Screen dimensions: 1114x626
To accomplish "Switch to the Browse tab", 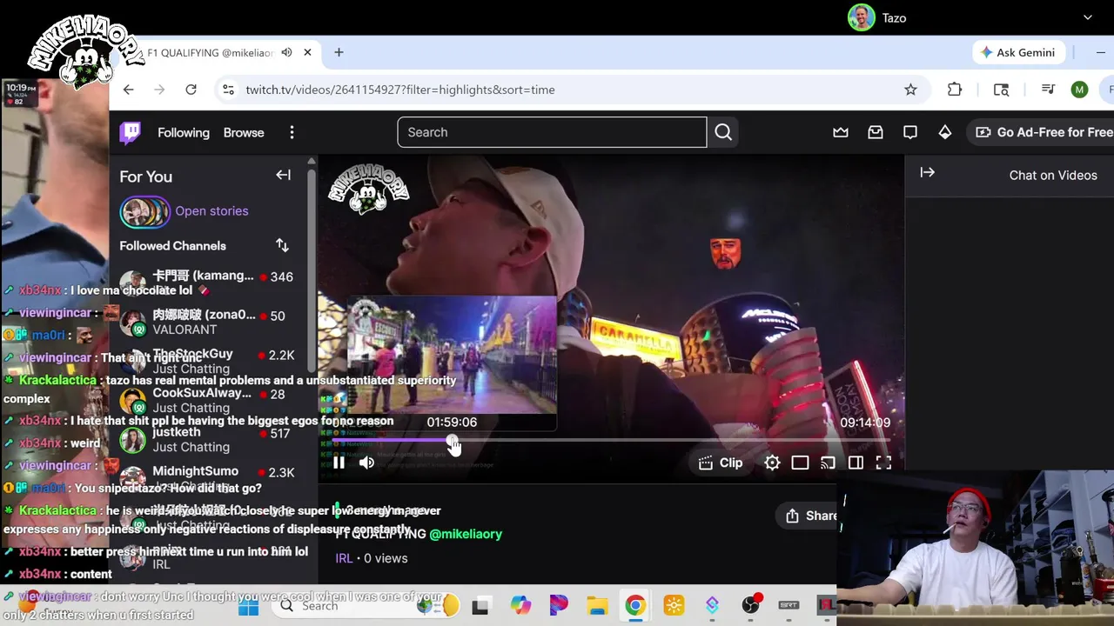I will [x=244, y=132].
